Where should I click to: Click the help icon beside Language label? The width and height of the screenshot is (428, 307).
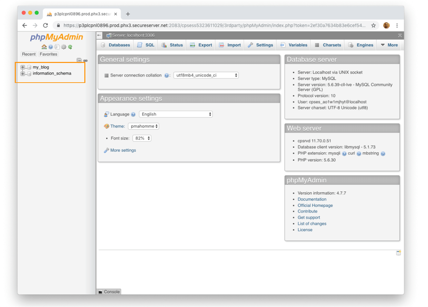click(x=133, y=114)
